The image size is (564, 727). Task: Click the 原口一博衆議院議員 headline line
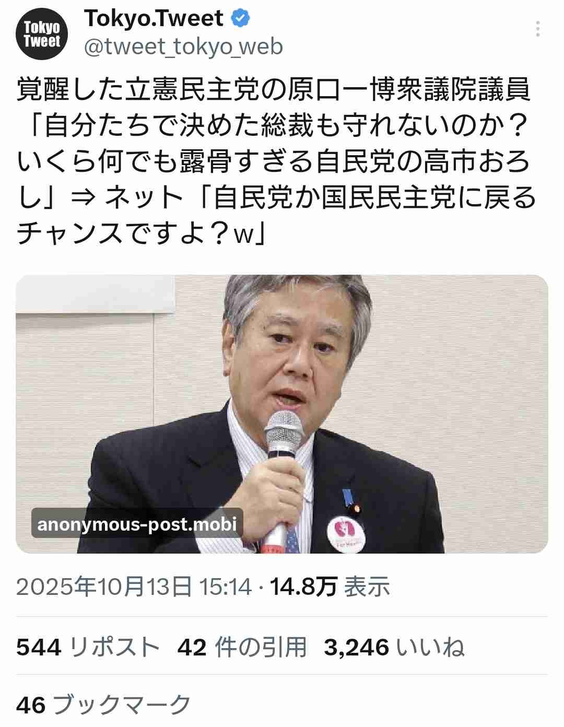click(x=274, y=89)
